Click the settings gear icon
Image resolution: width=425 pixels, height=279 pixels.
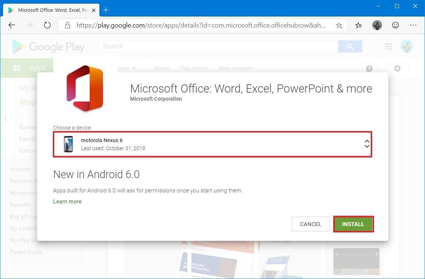[x=397, y=68]
